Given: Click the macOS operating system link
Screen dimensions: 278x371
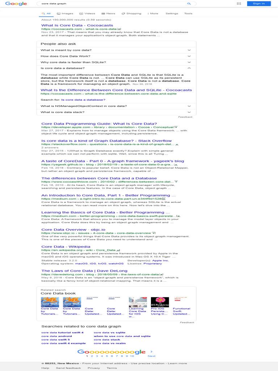Looking at the screenshot, I should pos(81,264).
